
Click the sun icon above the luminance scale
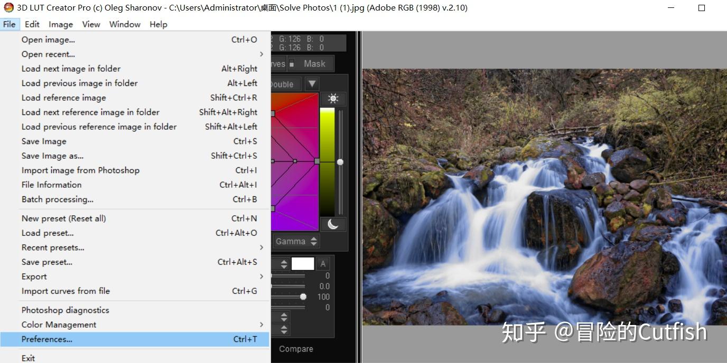(x=332, y=99)
